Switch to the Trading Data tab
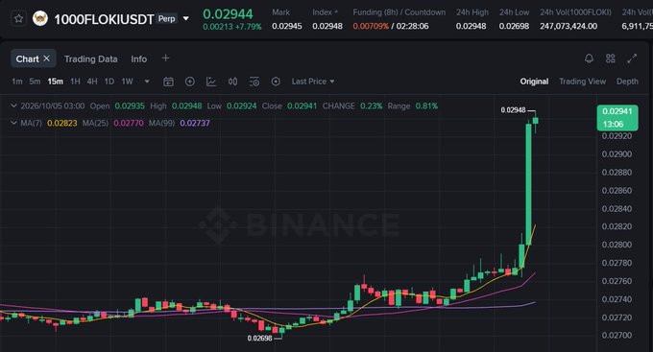Image resolution: width=653 pixels, height=352 pixels. coord(91,59)
